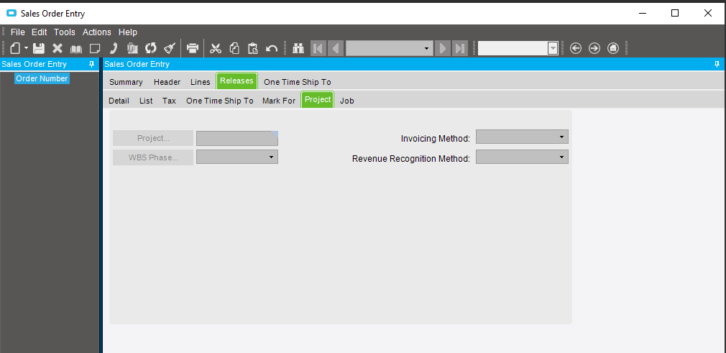Click the Paste clipboard icon

[x=253, y=48]
